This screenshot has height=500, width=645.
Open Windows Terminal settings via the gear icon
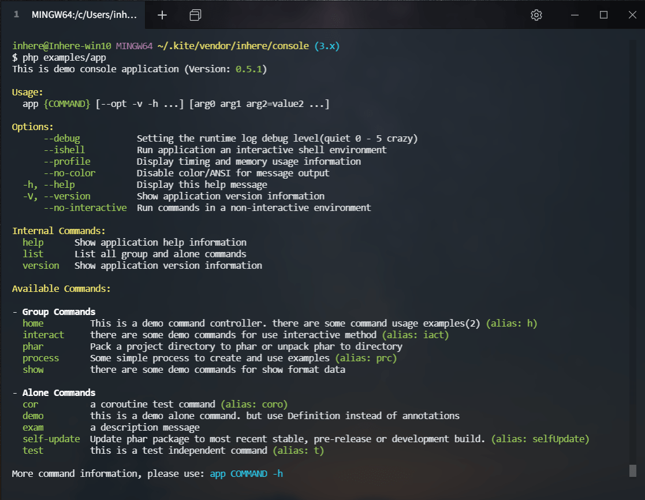(536, 15)
